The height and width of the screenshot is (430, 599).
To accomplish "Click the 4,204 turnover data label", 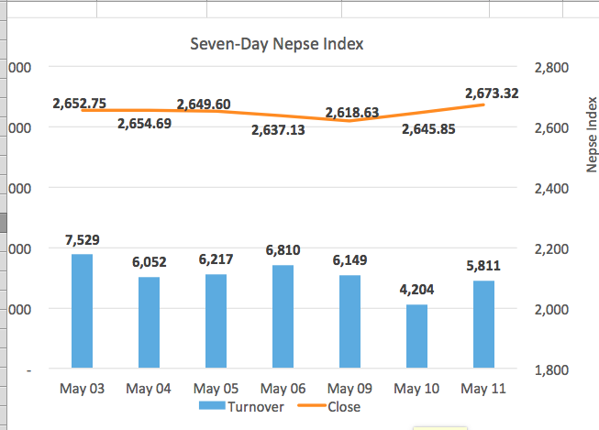I will point(416,290).
